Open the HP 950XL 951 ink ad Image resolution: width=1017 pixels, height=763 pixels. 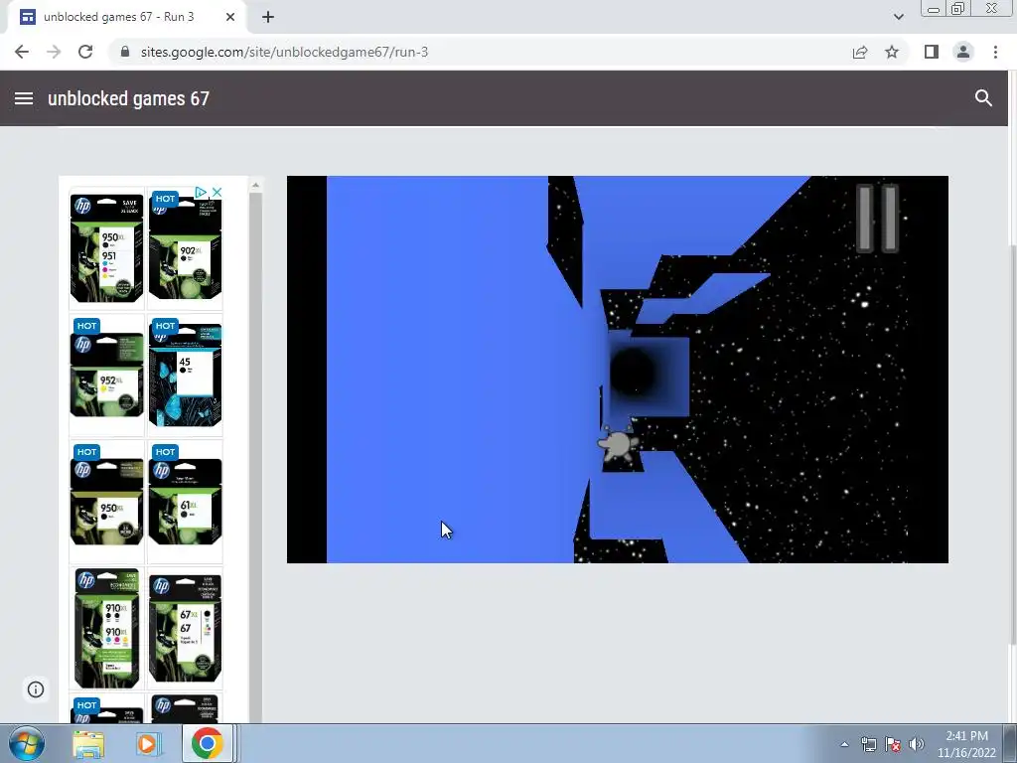(x=107, y=248)
